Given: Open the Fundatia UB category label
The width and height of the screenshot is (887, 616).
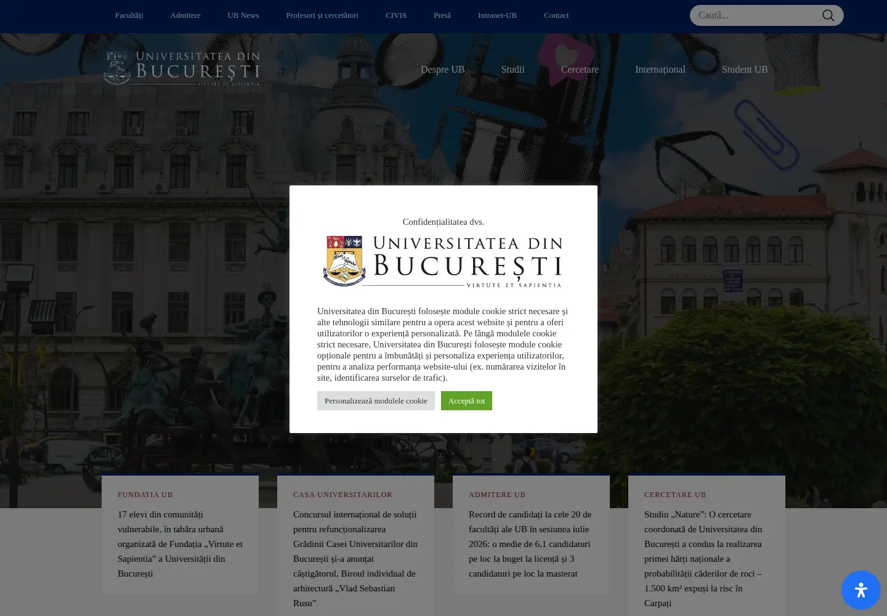Looking at the screenshot, I should 145,495.
